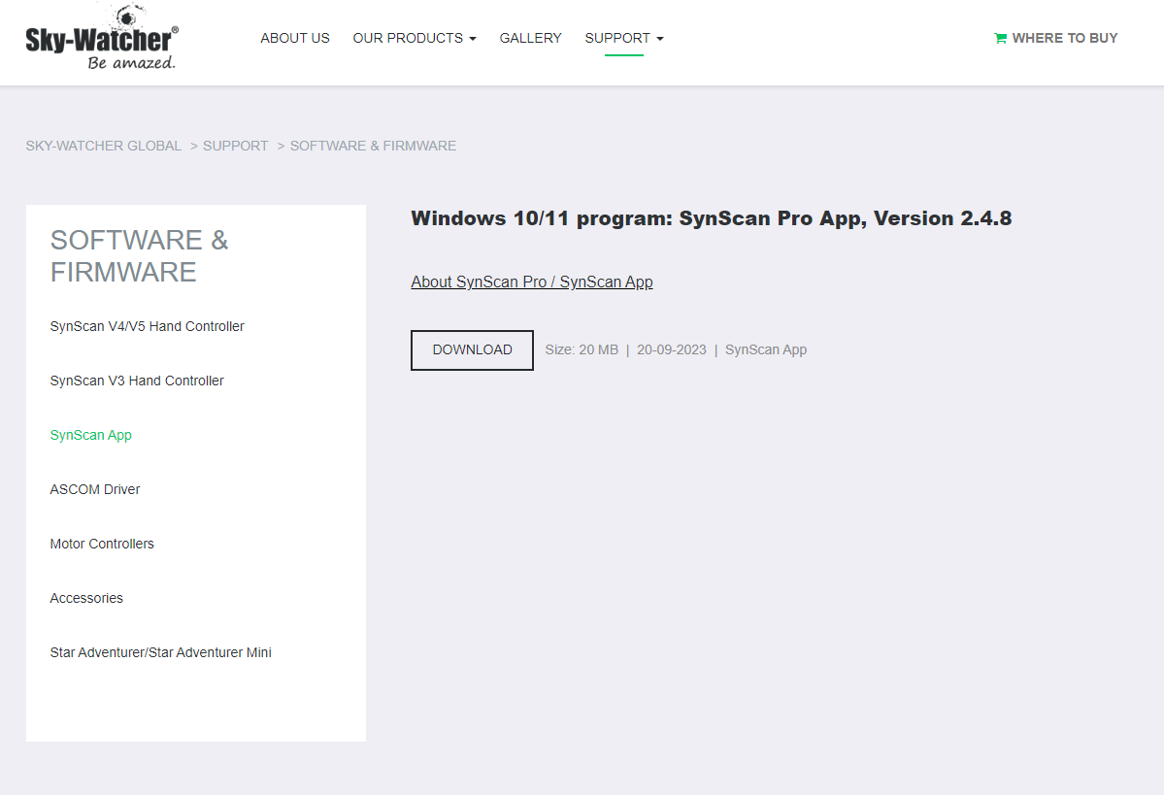Click the shopping cart icon
Screen dimensions: 1164x795
click(1000, 38)
